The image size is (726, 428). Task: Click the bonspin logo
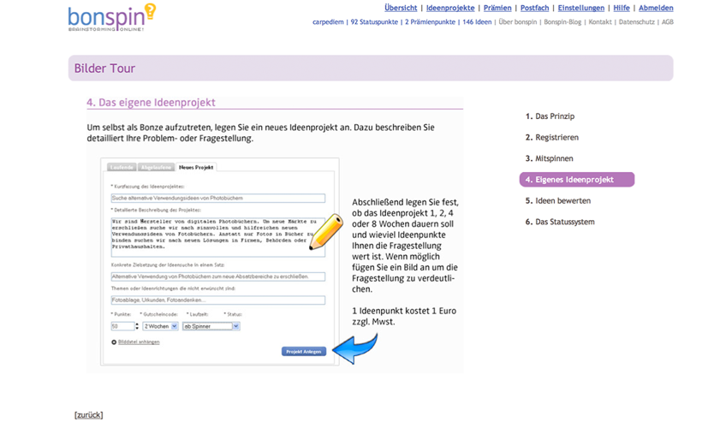[111, 17]
